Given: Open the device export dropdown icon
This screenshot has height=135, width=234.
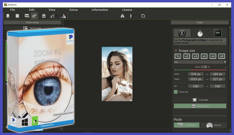Looking at the screenshot, I should pos(53,16).
